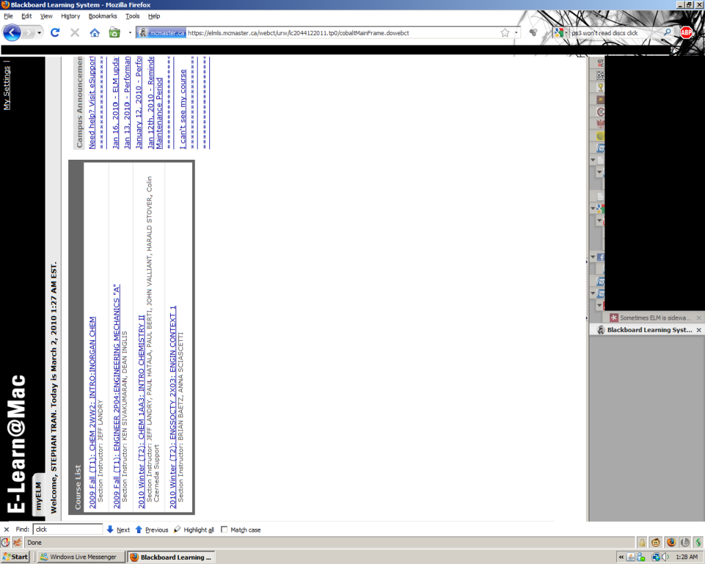Click the gray Stop loading X icon
The height and width of the screenshot is (564, 705).
(x=74, y=33)
